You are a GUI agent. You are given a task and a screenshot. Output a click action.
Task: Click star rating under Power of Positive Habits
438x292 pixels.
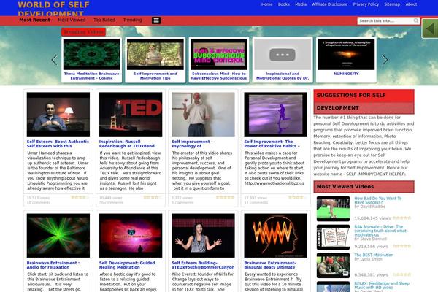click(x=298, y=197)
